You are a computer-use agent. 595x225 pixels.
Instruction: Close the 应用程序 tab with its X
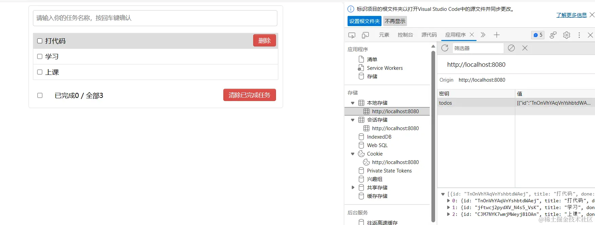(x=472, y=35)
